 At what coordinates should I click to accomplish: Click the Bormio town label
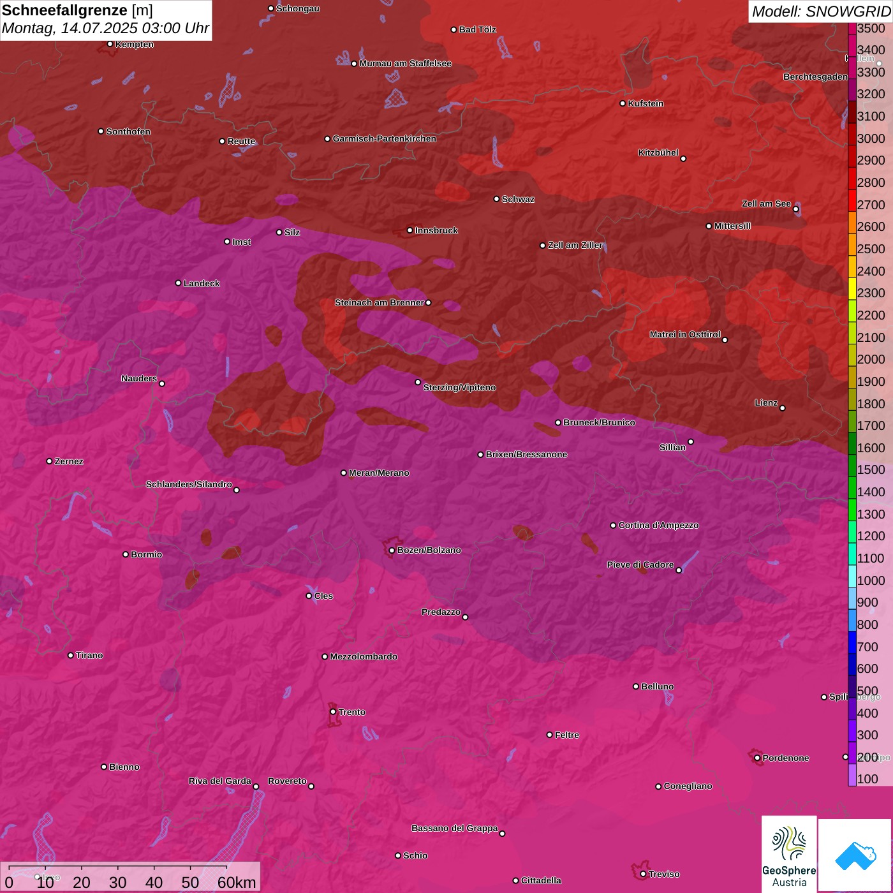point(146,554)
